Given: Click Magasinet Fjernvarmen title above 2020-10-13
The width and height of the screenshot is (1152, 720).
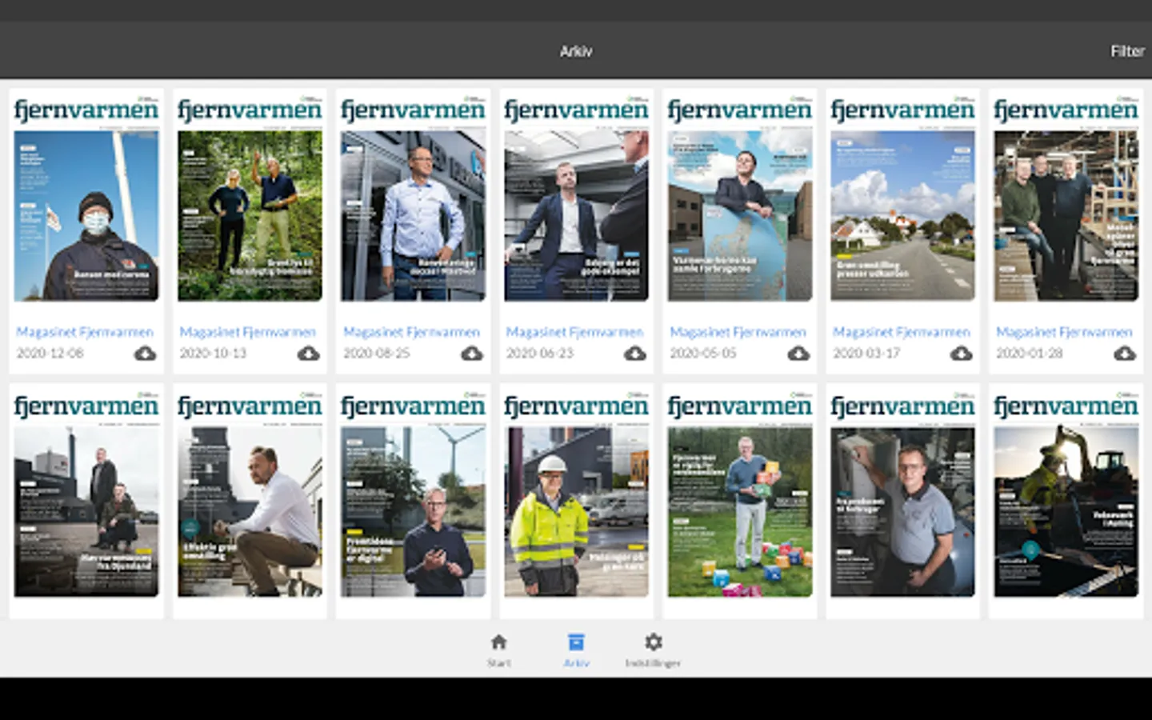Looking at the screenshot, I should tap(248, 332).
